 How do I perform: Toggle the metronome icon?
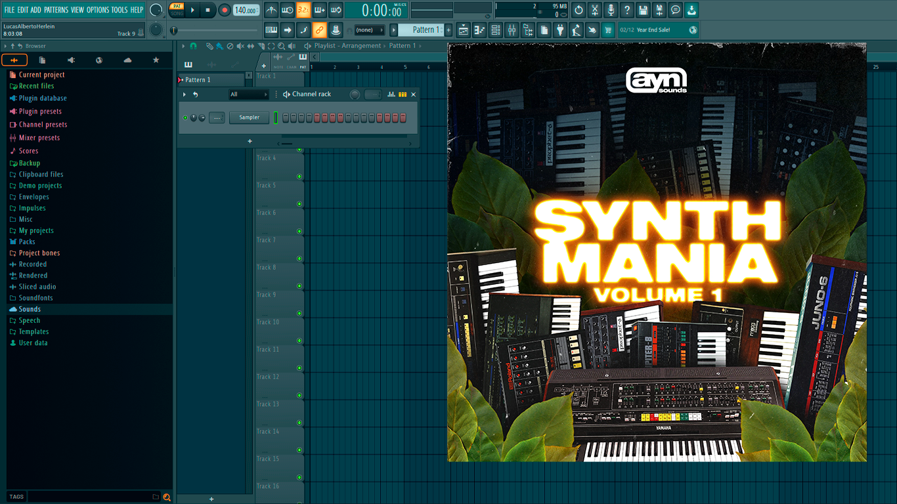271,10
